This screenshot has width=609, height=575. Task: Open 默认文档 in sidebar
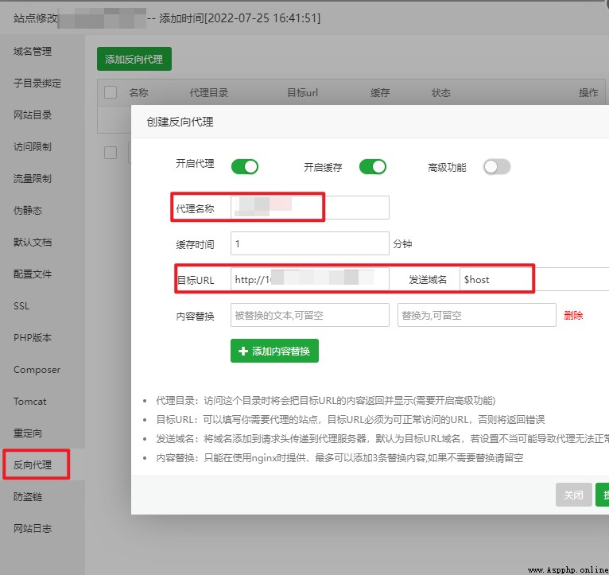[x=33, y=243]
